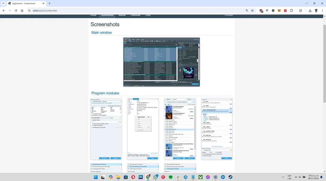Click the zoom magnifier in address bar
This screenshot has height=181, width=326.
tap(247, 11)
